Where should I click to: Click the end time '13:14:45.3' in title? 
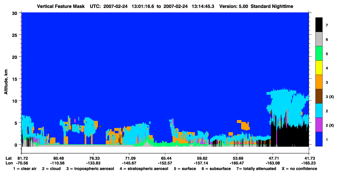click(203, 6)
